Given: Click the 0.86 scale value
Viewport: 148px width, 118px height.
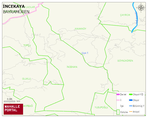Looking at the screenshot, I should 10,99.
